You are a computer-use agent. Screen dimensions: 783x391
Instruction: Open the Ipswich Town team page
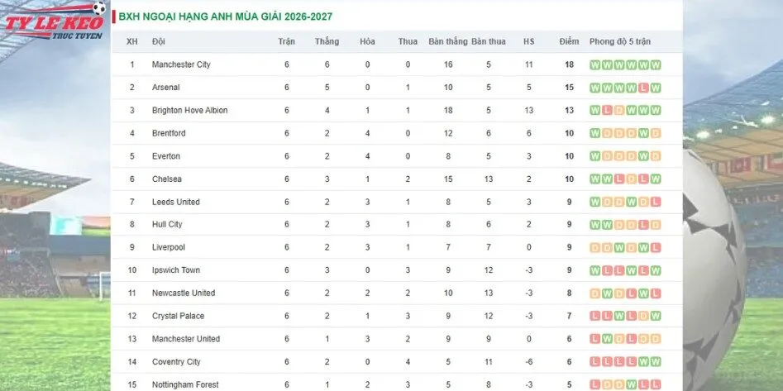[176, 270]
